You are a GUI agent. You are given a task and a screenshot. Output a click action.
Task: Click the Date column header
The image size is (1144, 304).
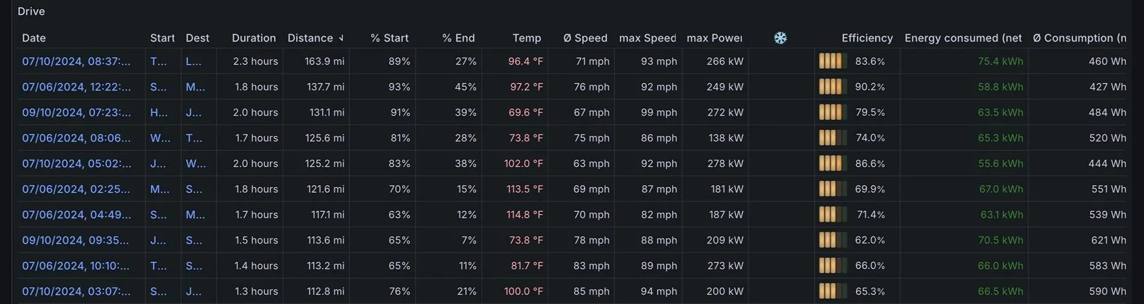(x=34, y=38)
